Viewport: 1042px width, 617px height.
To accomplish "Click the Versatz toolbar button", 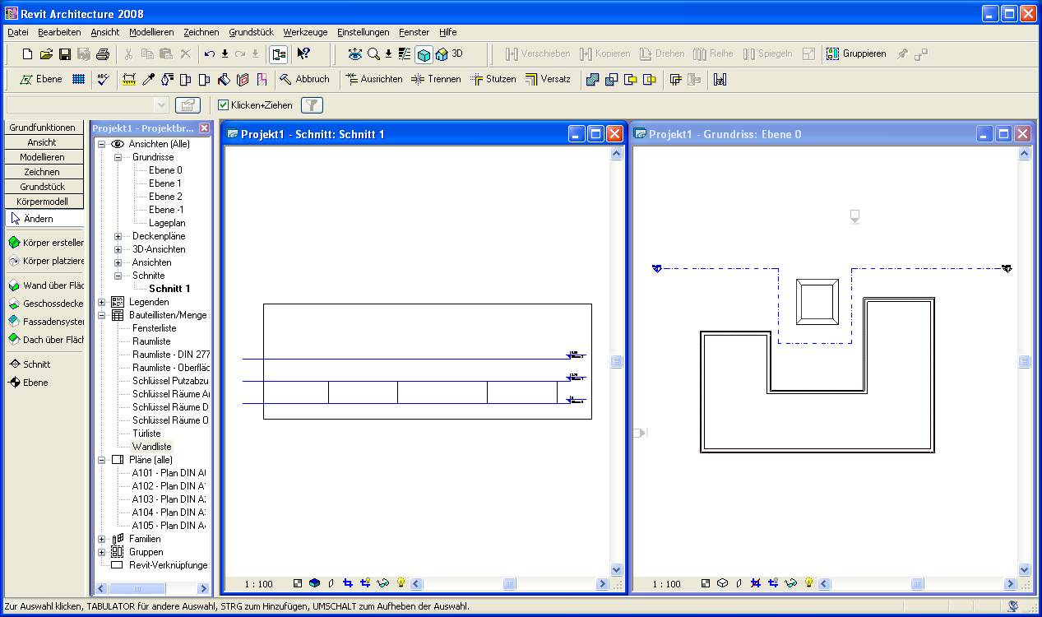I will click(x=548, y=80).
